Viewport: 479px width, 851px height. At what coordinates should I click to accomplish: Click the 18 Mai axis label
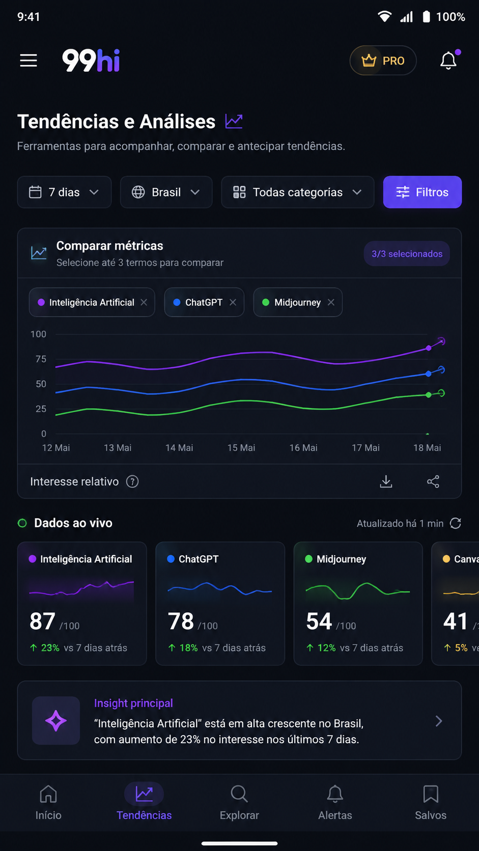(x=427, y=448)
